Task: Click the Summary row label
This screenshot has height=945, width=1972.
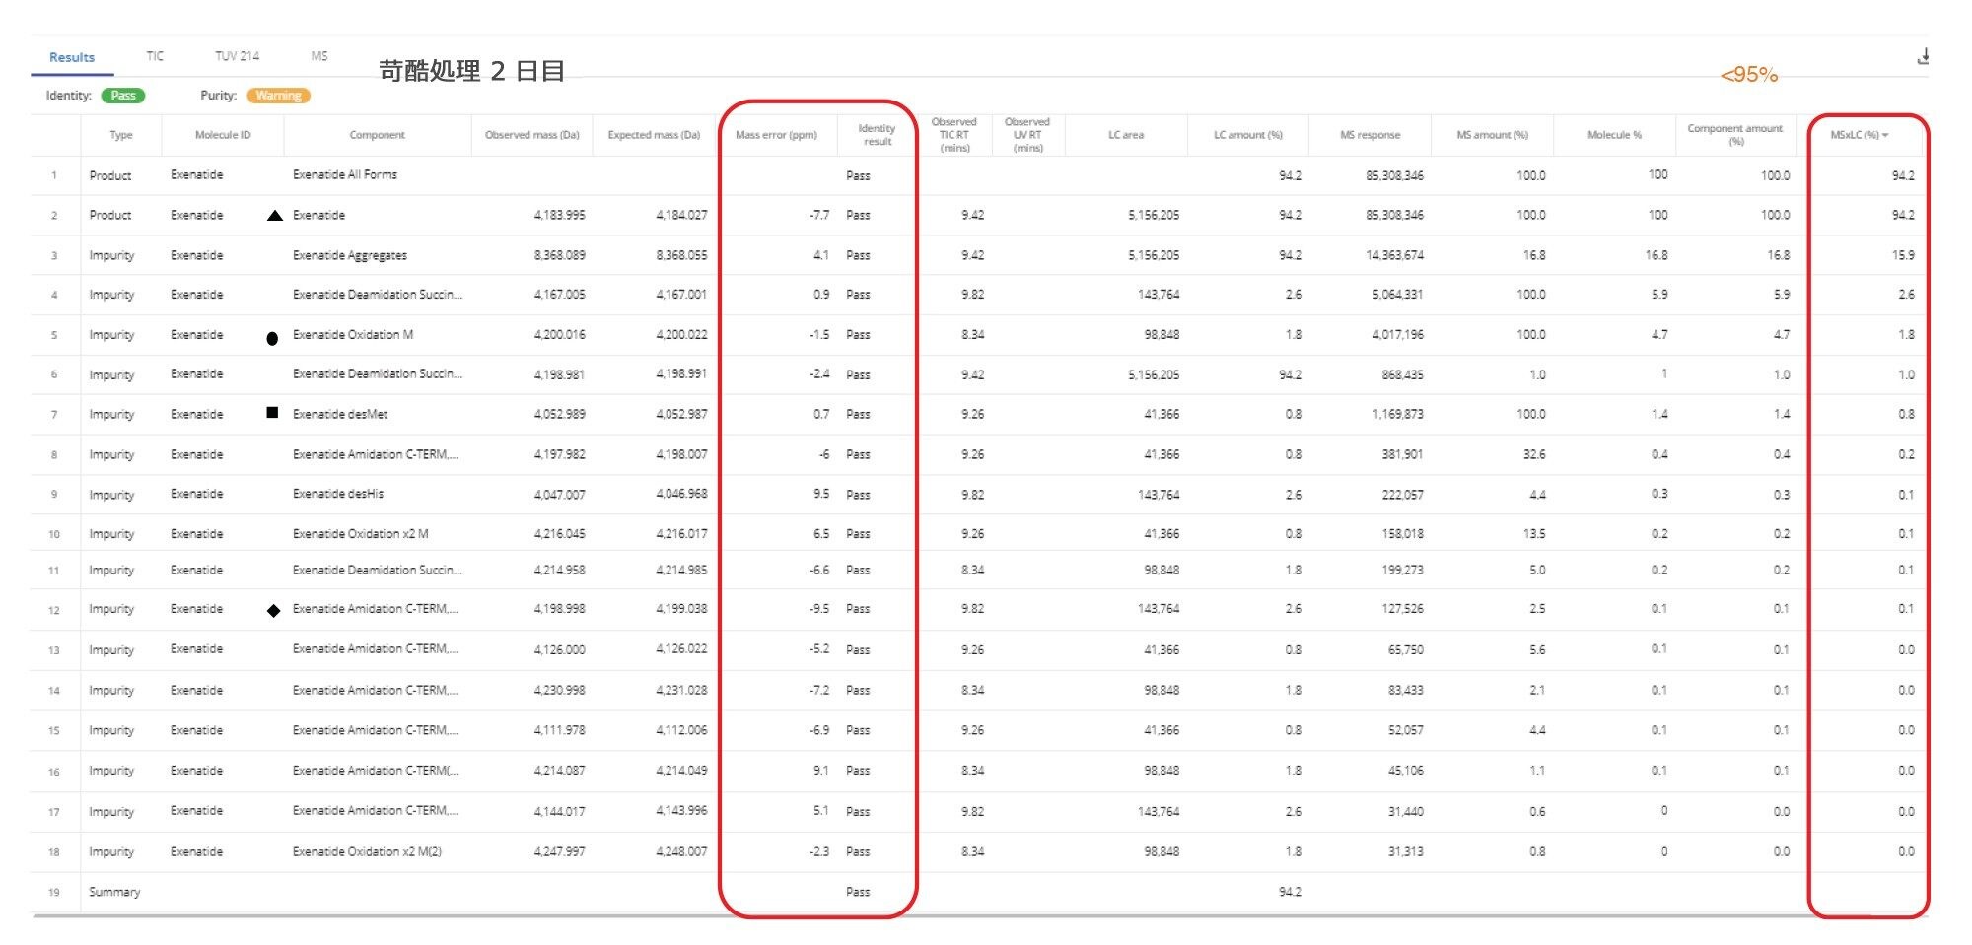Action: tap(114, 892)
